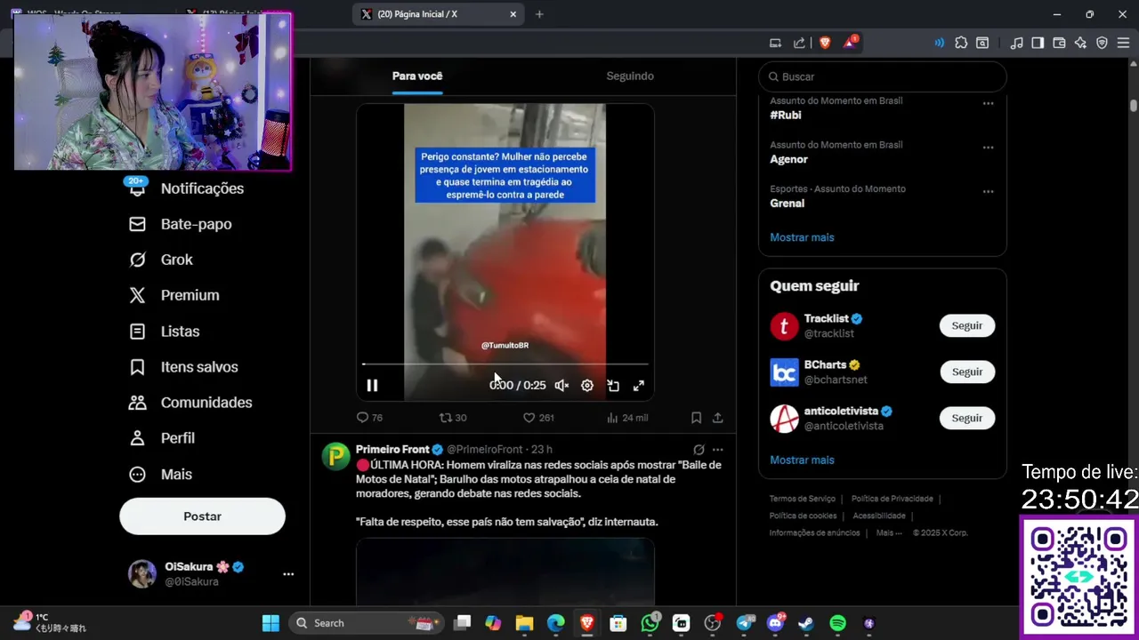
Task: Follow the BCharts account
Action: coord(967,372)
